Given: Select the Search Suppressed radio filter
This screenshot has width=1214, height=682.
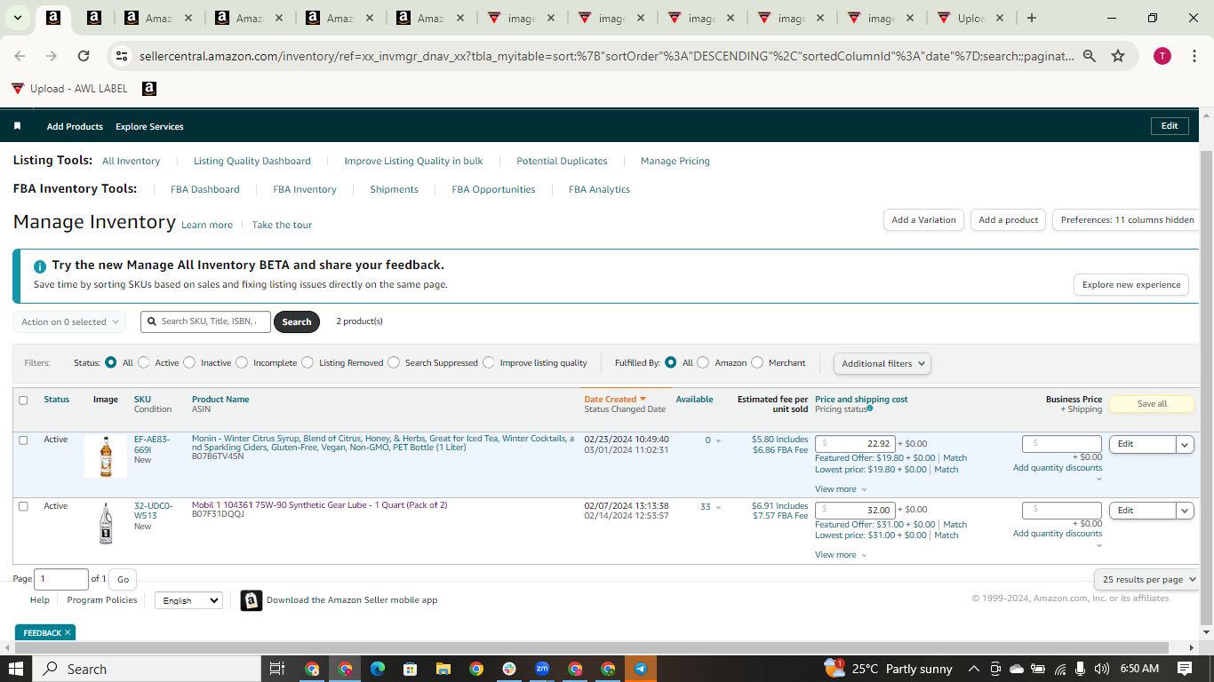Looking at the screenshot, I should [x=394, y=362].
